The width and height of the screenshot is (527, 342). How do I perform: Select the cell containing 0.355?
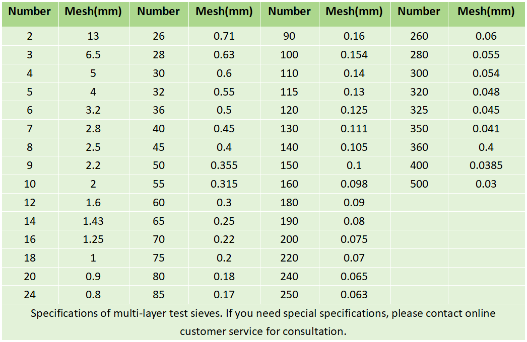pos(224,165)
